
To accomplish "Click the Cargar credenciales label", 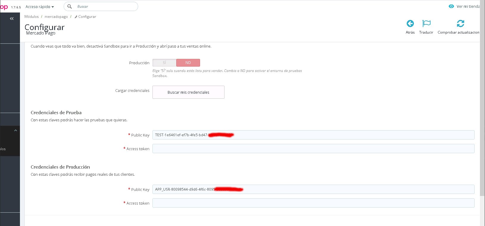I will coord(132,90).
